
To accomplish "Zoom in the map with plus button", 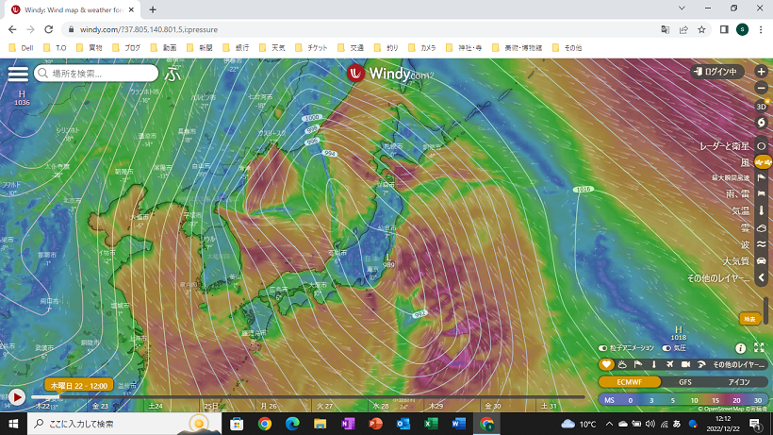I will (x=761, y=72).
